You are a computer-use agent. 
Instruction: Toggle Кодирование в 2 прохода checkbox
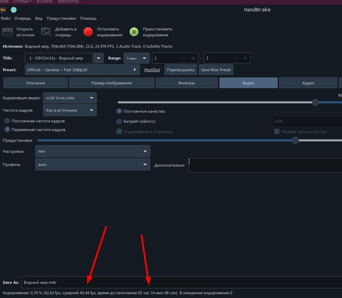pos(119,131)
